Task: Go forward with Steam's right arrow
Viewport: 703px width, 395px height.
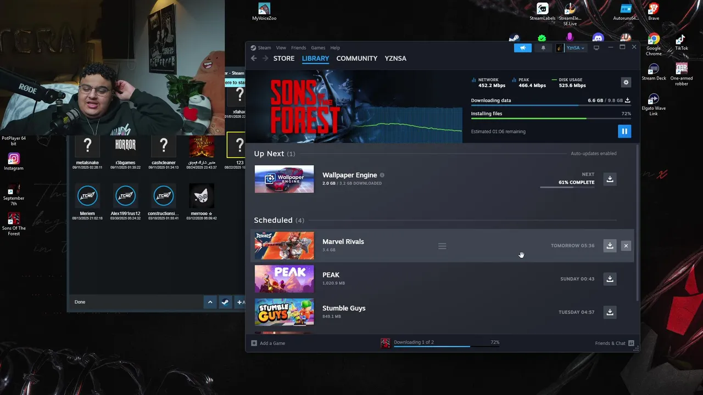Action: [x=265, y=58]
